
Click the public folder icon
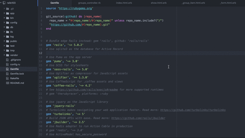click(x=7, y=41)
